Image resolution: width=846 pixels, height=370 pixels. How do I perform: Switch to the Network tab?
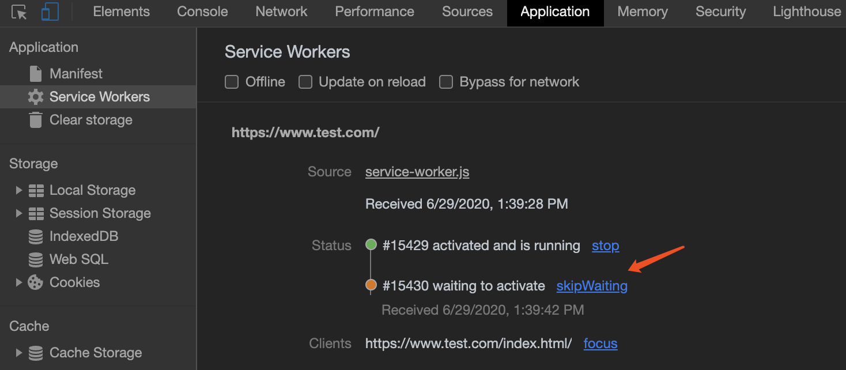tap(281, 12)
